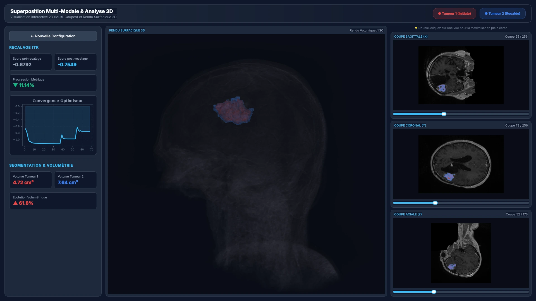Click the coronal slice slider handle
The image size is (536, 301).
(x=435, y=203)
